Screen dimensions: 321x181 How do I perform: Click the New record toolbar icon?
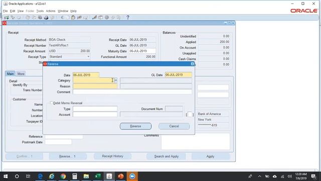point(7,18)
